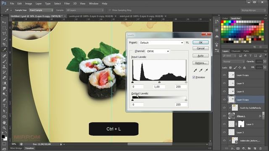Click the Auto button in Levels
This screenshot has height=151, width=269.
pyautogui.click(x=200, y=56)
